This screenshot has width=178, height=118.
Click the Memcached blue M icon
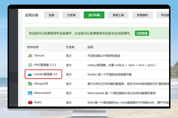[x=30, y=93]
